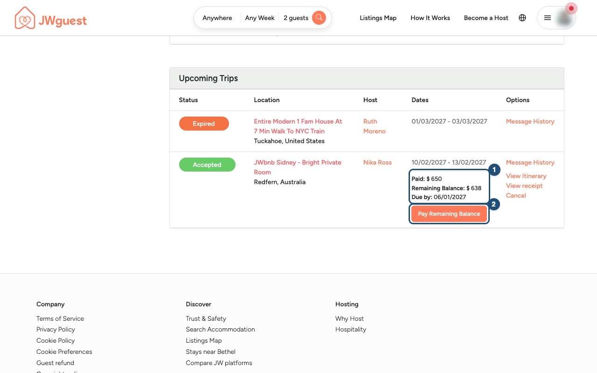597x373 pixels.
Task: Open Guest refund footer link
Action: point(55,363)
